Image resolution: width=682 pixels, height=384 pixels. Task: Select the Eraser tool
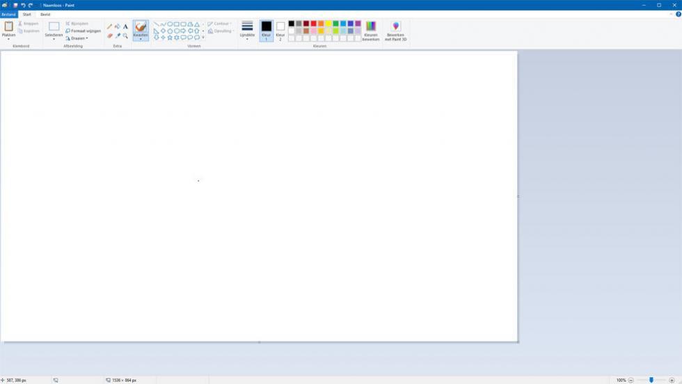click(x=110, y=35)
